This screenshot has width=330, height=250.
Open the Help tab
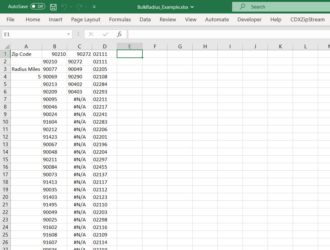[x=276, y=19]
